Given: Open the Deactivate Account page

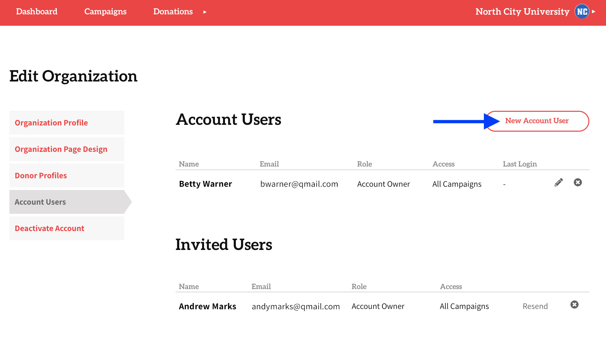Looking at the screenshot, I should coord(49,228).
